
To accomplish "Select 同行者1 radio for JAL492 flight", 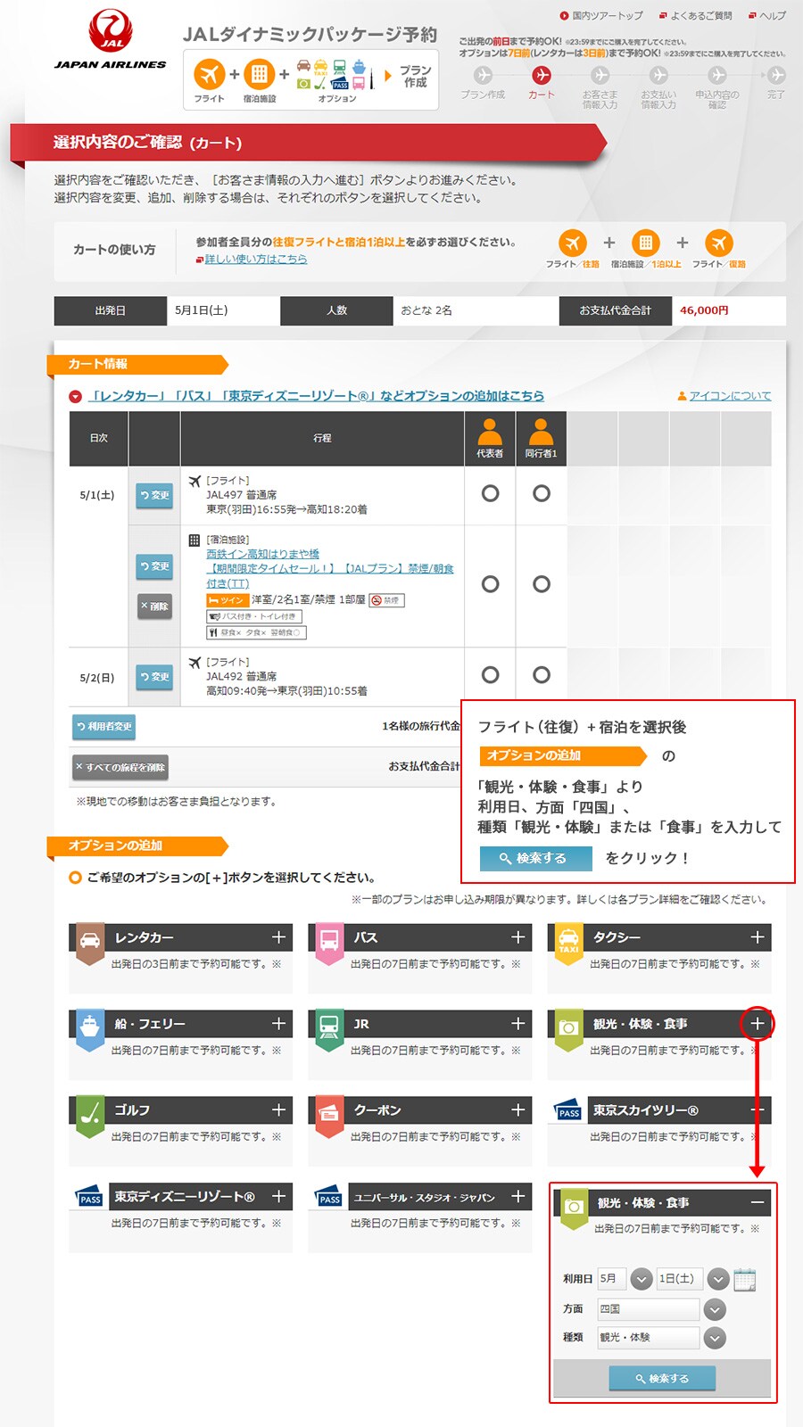I will click(x=542, y=675).
